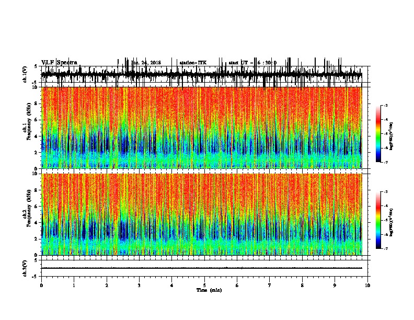The height and width of the screenshot is (320, 414).
Task: Click time axis tick label '0'
Action: tap(41, 285)
